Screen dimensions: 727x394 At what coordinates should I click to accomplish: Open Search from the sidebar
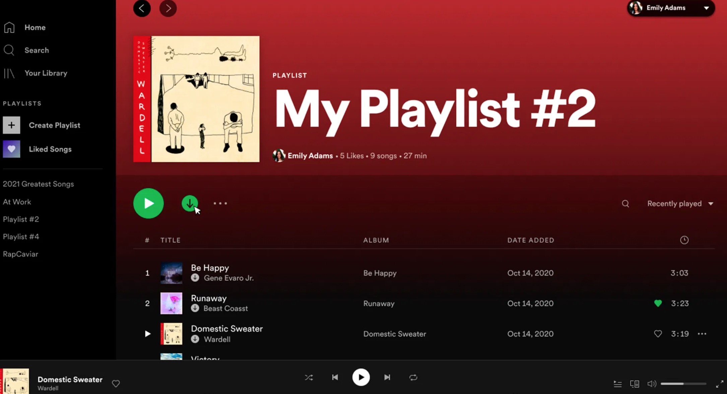(37, 50)
